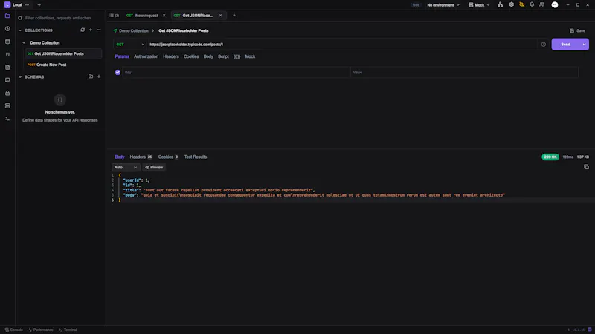Image resolution: width=595 pixels, height=334 pixels.
Task: Click the bottom-right status icon
Action: click(590, 330)
